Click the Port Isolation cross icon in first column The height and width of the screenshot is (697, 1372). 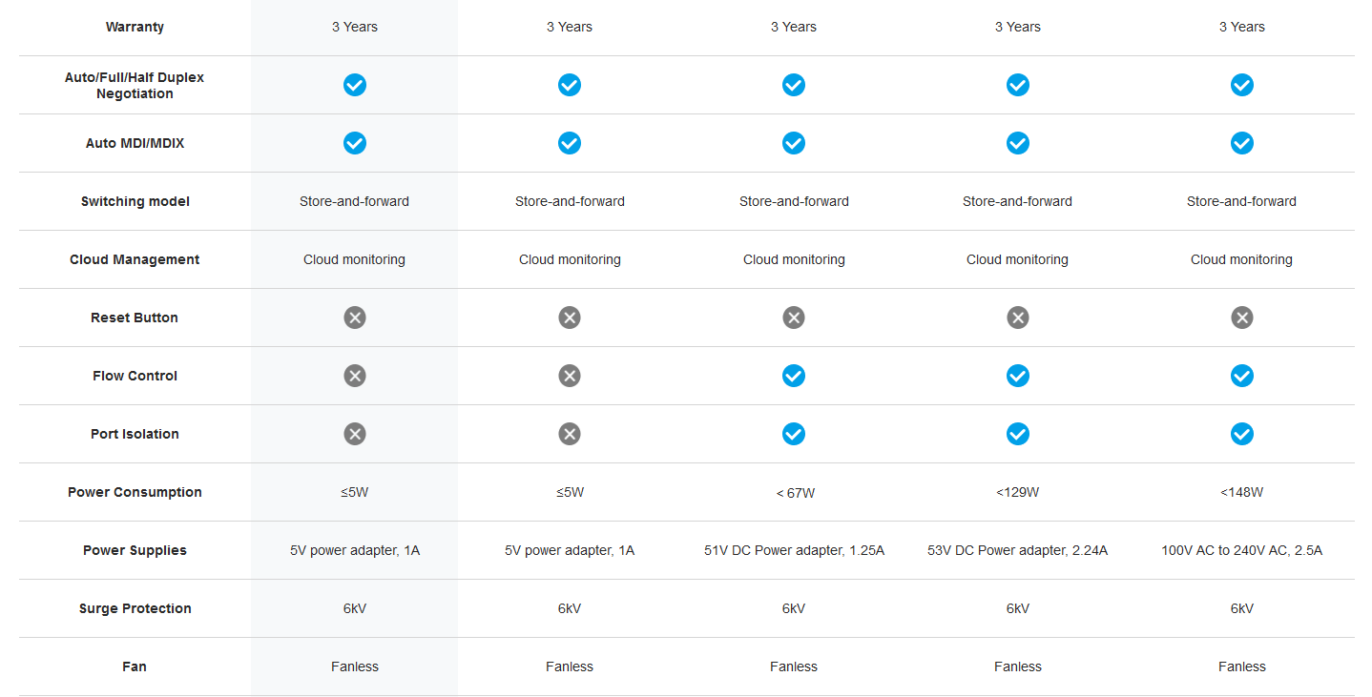[355, 434]
